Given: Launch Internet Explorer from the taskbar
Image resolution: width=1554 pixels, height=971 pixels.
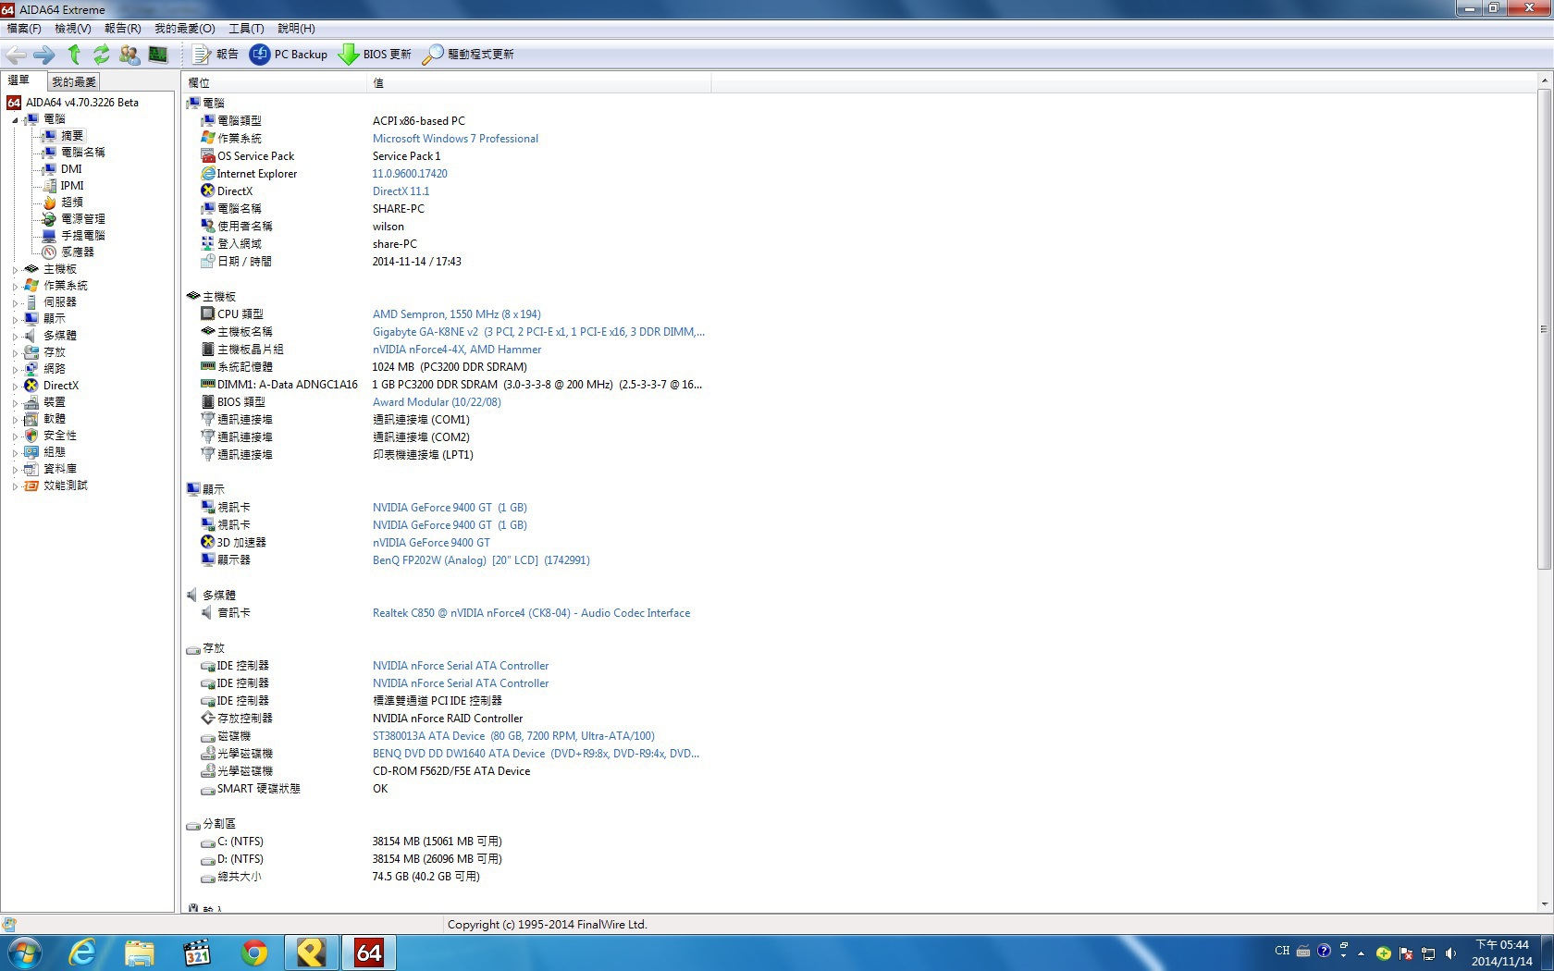Looking at the screenshot, I should tap(81, 953).
